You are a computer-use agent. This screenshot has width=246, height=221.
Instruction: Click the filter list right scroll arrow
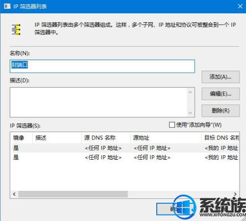(x=235, y=194)
